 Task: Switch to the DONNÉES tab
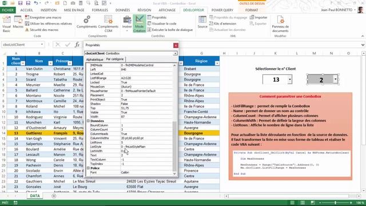coord(122,10)
